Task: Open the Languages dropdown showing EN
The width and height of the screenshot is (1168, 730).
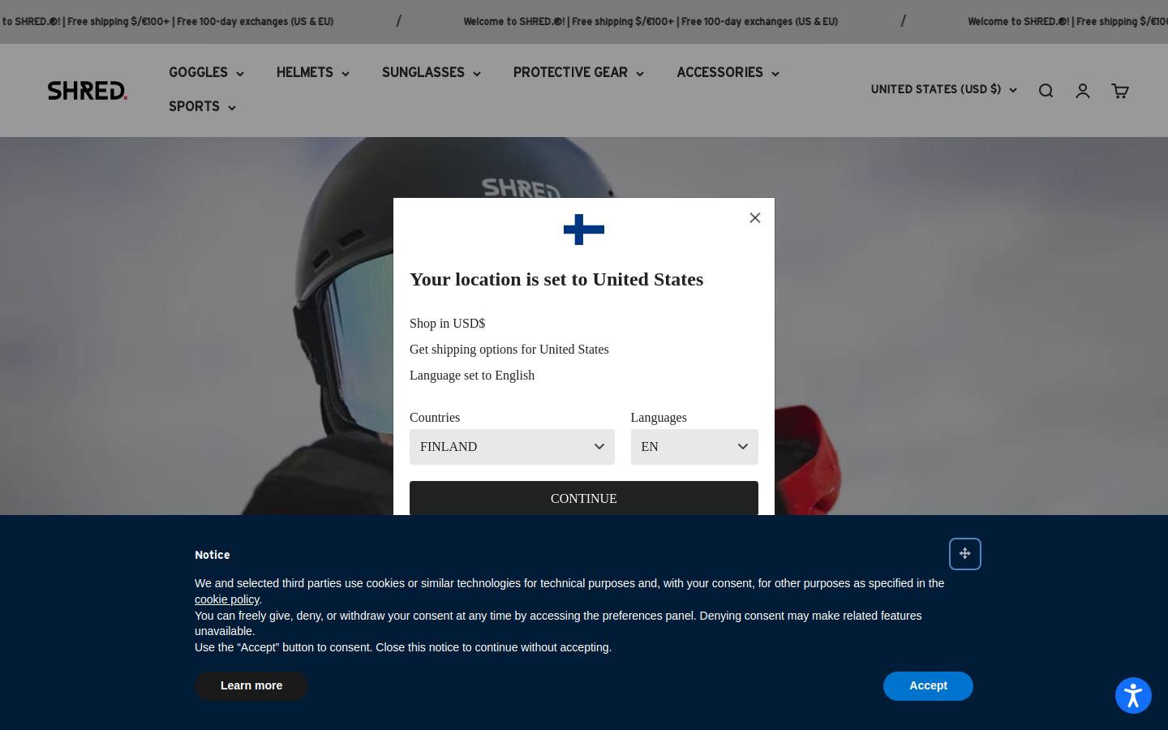Action: (x=694, y=447)
